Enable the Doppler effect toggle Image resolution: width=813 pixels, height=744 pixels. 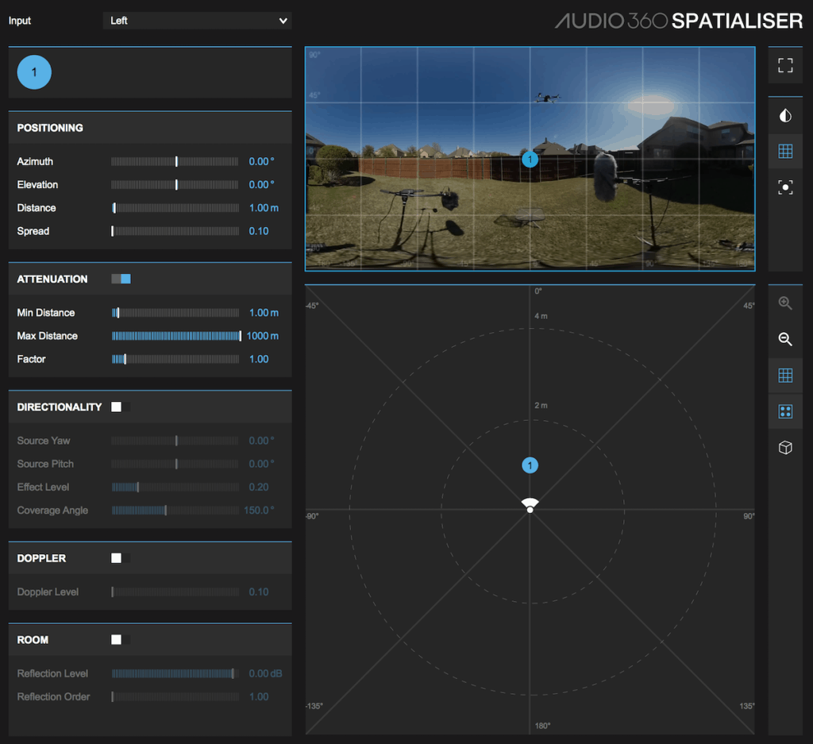(119, 558)
